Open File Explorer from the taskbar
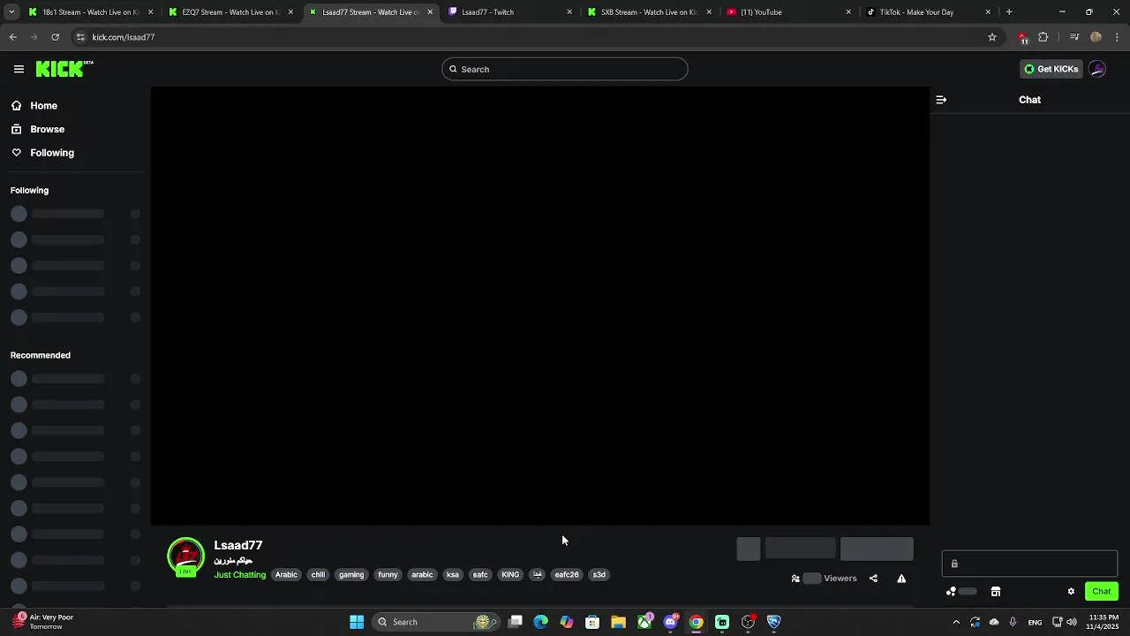Image resolution: width=1130 pixels, height=636 pixels. click(618, 622)
